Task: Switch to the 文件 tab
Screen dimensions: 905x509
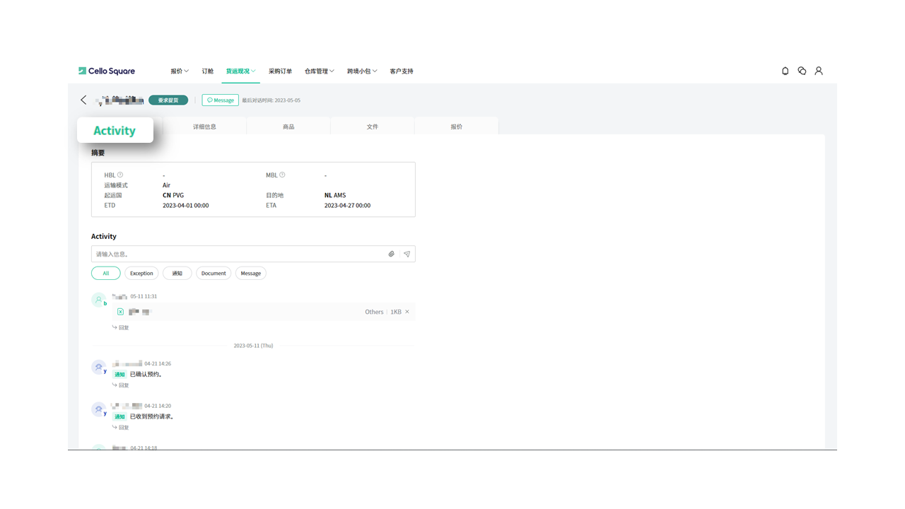Action: pos(372,127)
